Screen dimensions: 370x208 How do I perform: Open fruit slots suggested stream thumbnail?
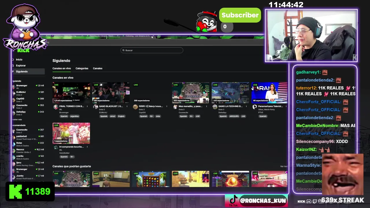pyautogui.click(x=151, y=179)
